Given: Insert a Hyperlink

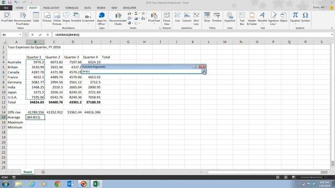Looking at the screenshot, I should [x=230, y=17].
